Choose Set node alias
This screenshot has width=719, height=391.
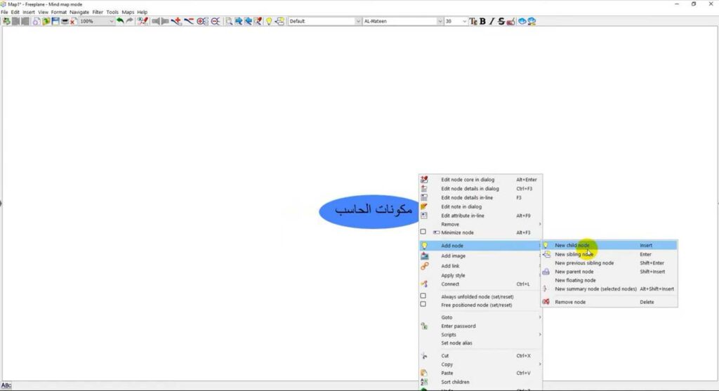tap(480, 343)
